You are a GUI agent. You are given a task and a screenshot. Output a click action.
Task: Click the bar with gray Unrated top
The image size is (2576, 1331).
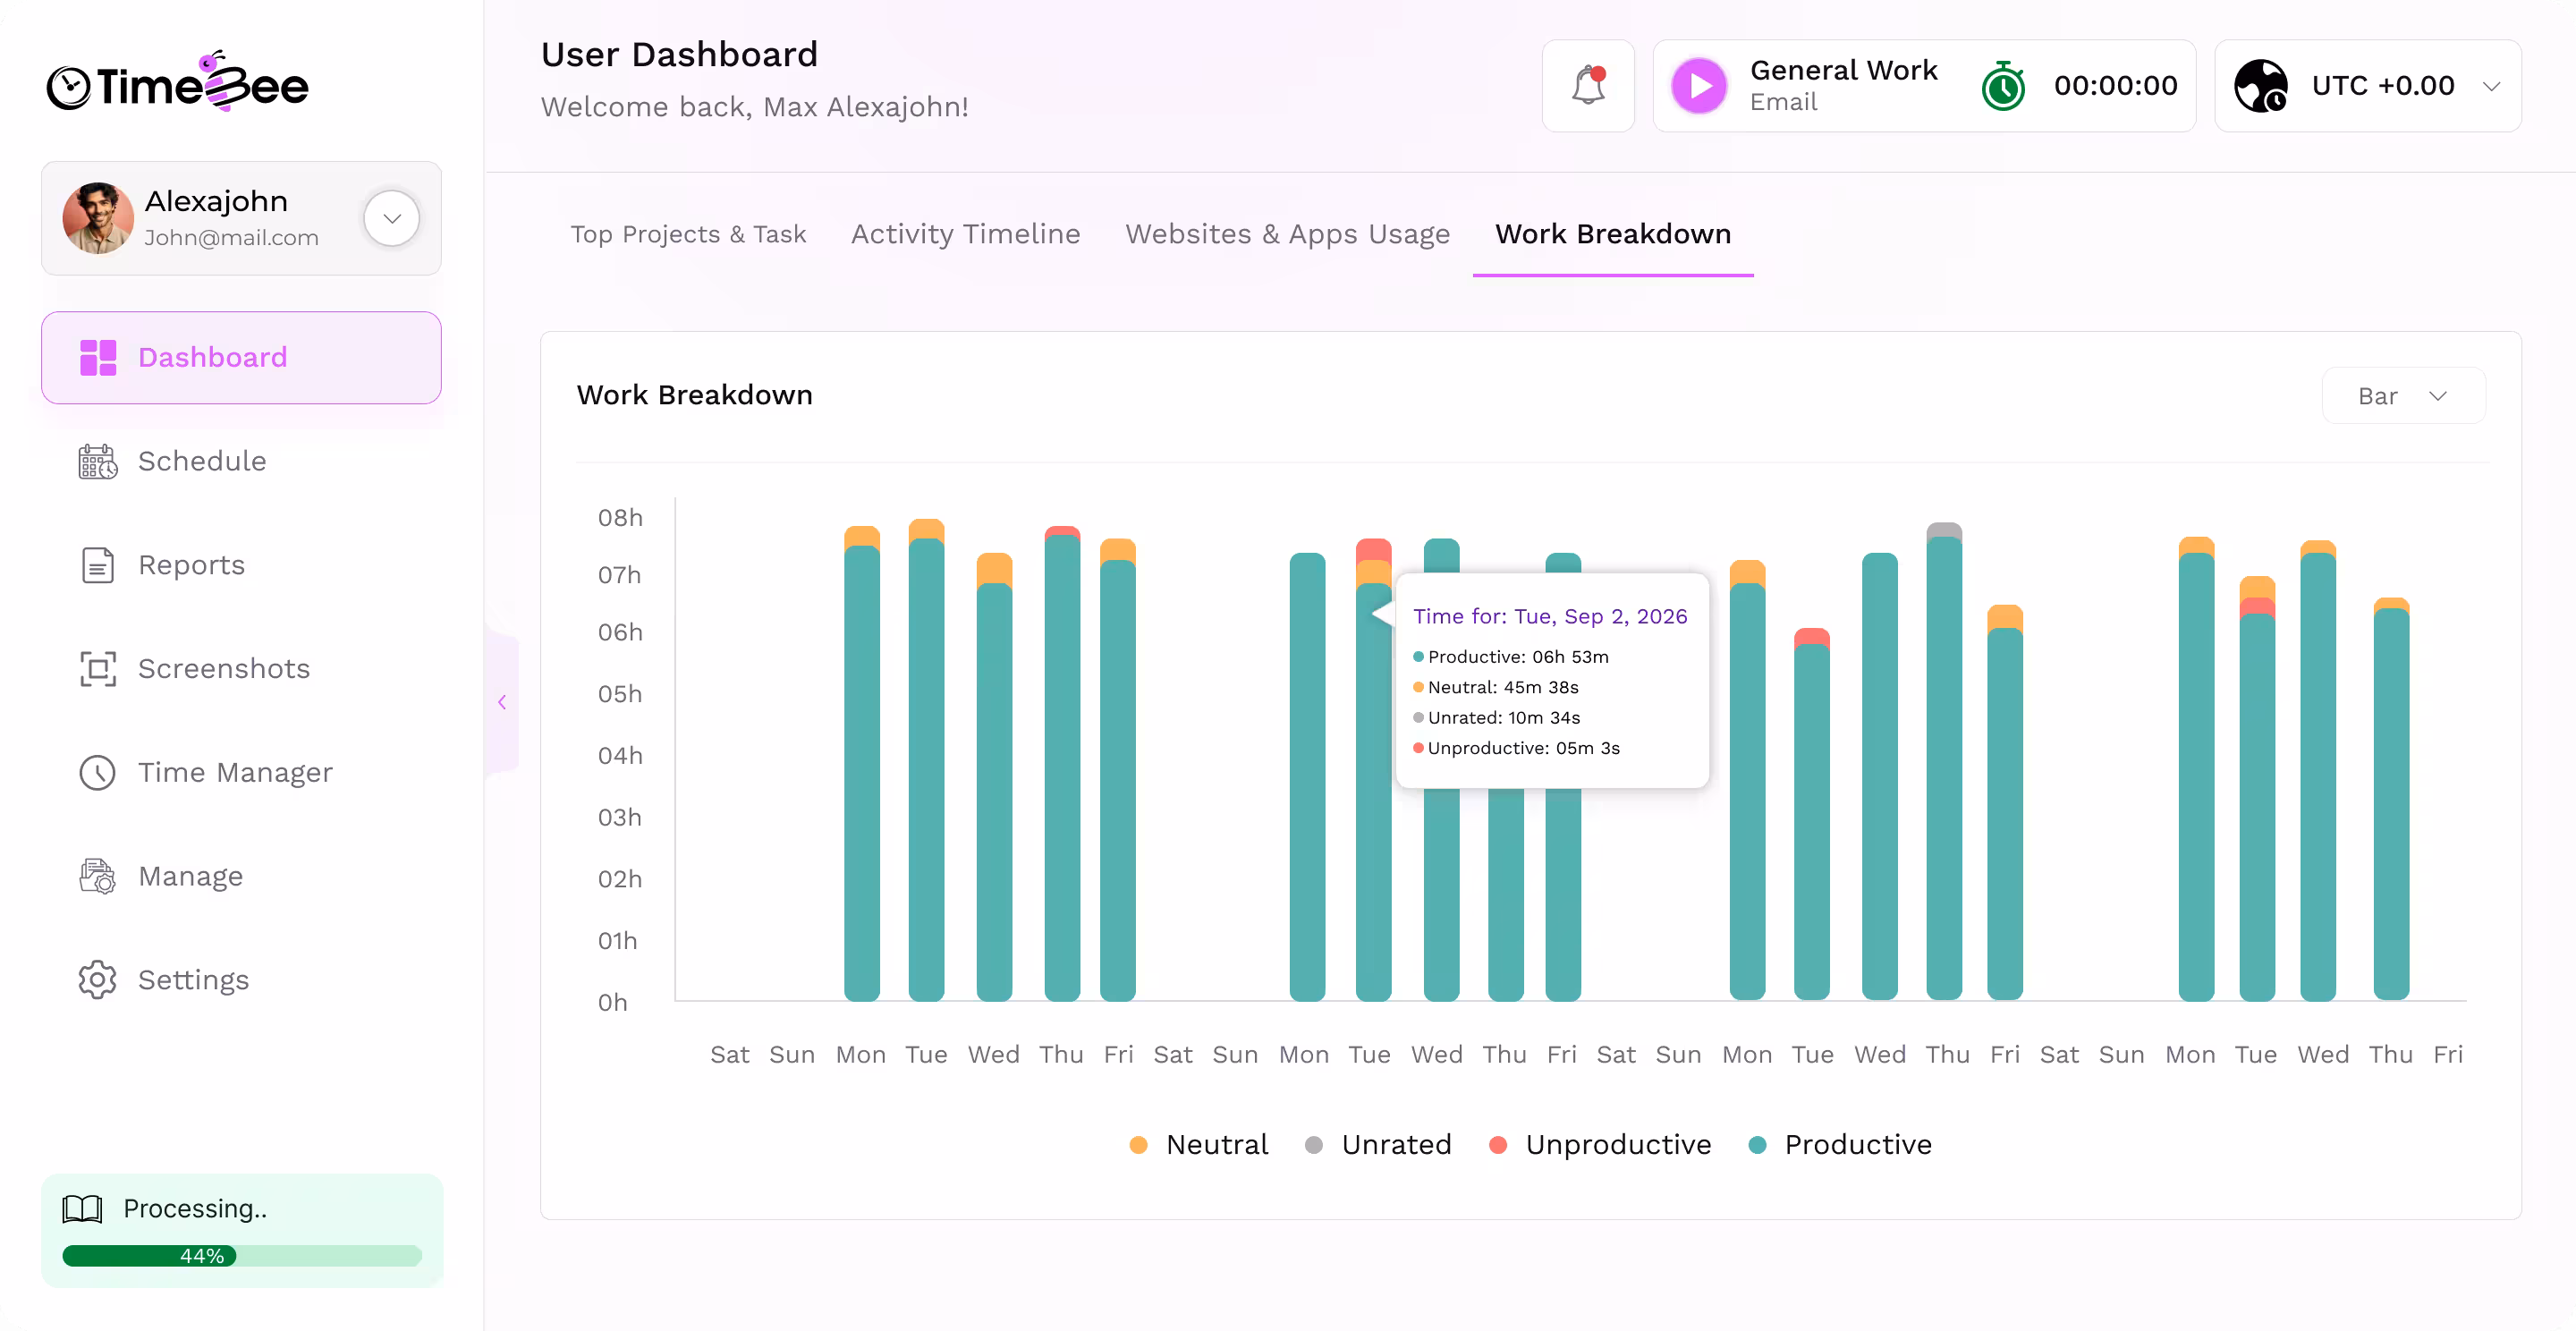[x=1944, y=761]
